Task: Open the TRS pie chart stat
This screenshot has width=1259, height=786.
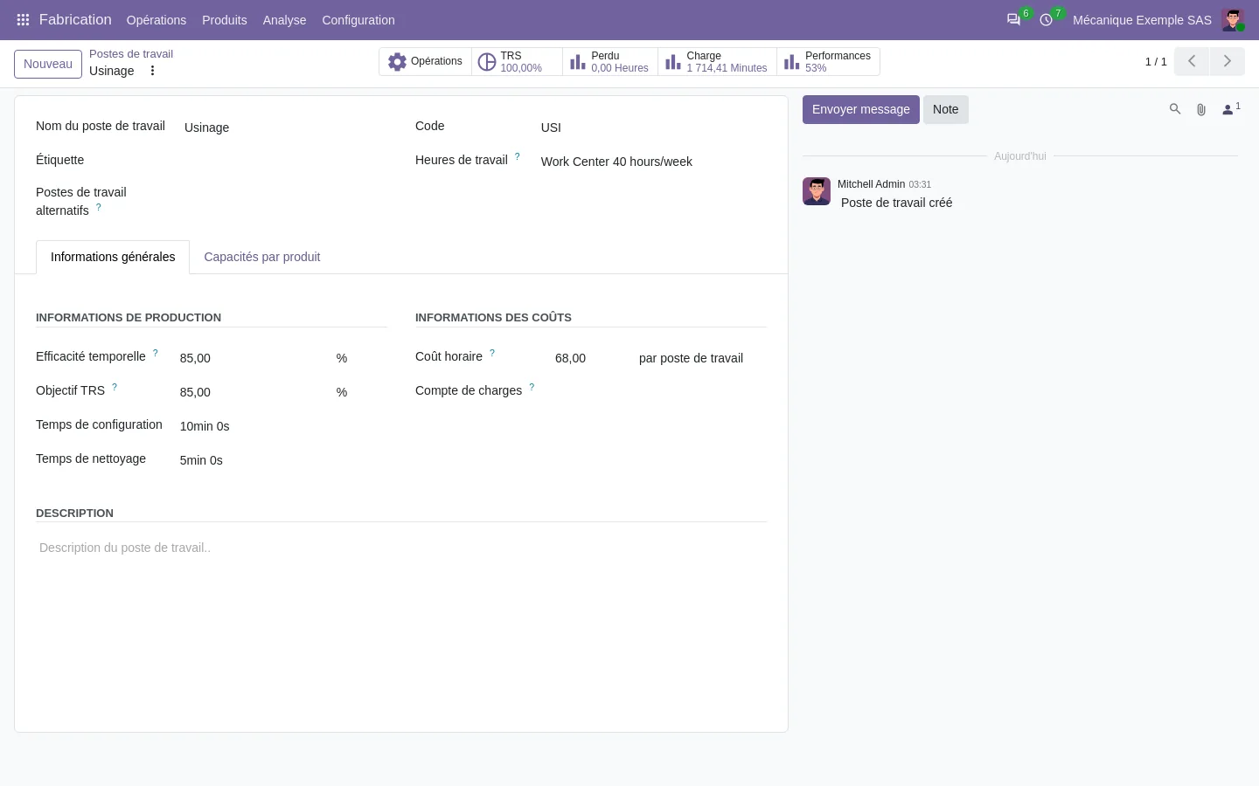Action: coord(517,62)
